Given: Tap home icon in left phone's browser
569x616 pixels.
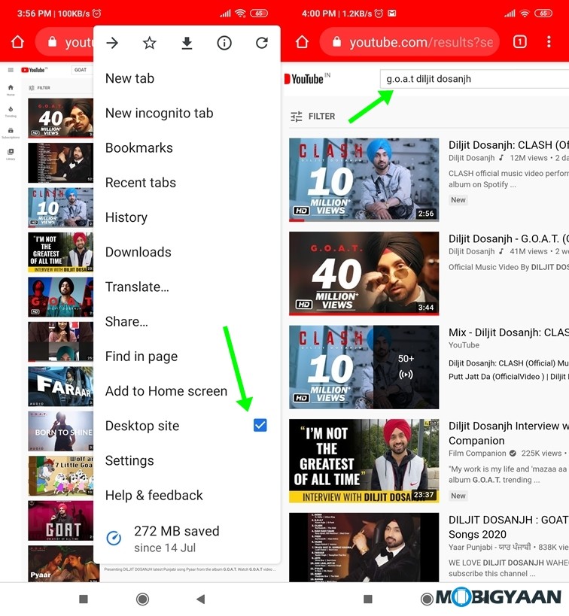Looking at the screenshot, I should [x=17, y=42].
